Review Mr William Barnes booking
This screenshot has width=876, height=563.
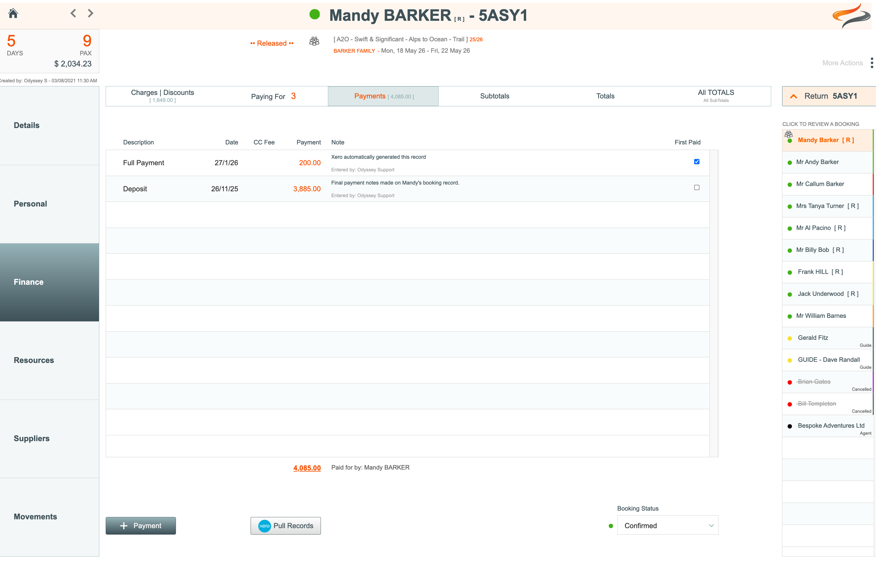pos(827,316)
